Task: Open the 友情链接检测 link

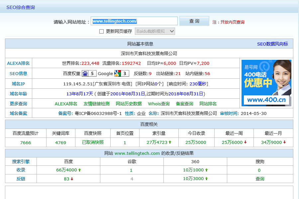Action: pyautogui.click(x=96, y=104)
